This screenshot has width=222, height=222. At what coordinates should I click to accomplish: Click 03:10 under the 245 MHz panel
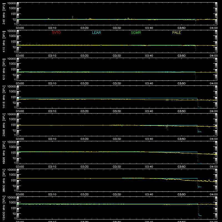click(x=52, y=28)
